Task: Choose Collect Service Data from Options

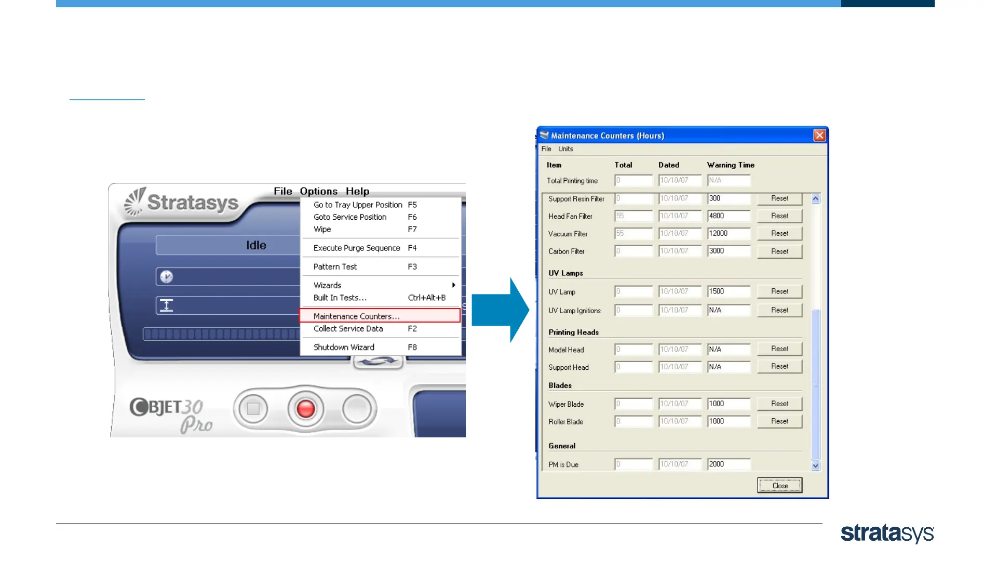Action: tap(348, 329)
